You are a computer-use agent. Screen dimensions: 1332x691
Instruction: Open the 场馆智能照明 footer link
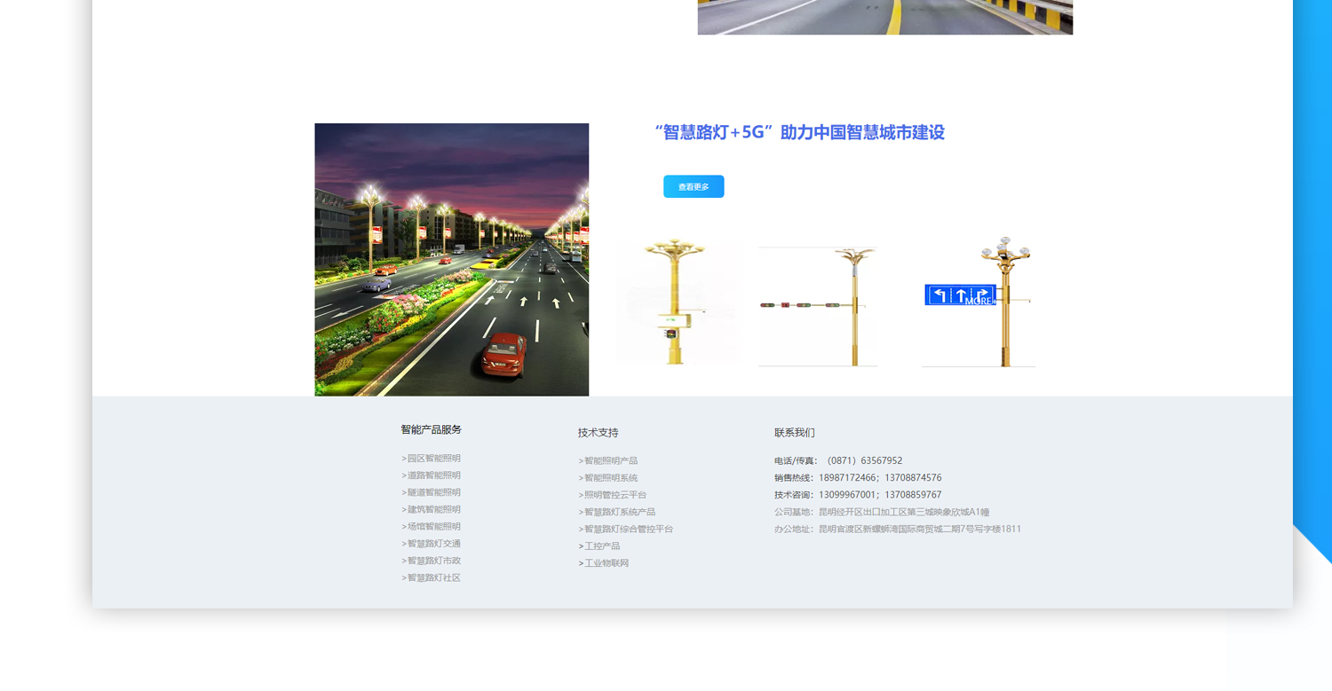[x=431, y=526]
